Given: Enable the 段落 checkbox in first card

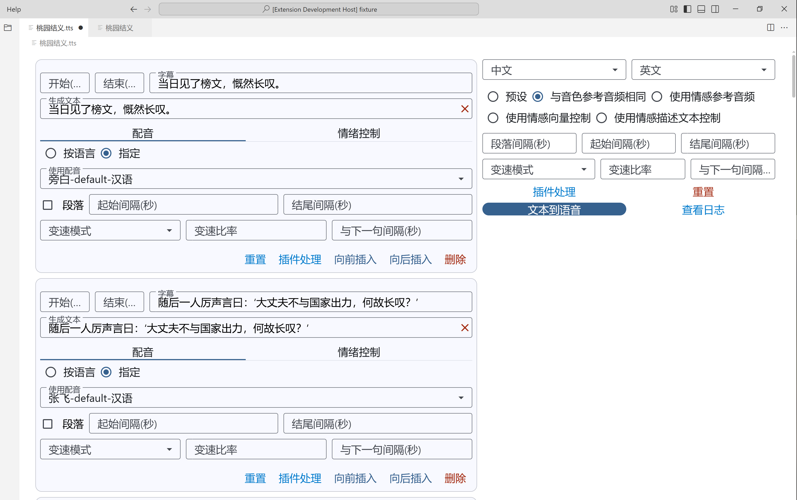Looking at the screenshot, I should point(48,205).
